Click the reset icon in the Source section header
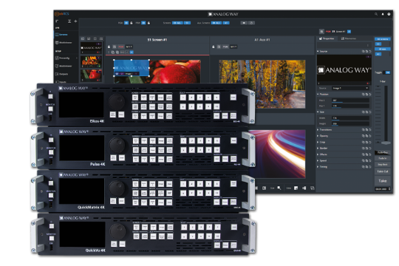The image size is (399, 266). 369,52
